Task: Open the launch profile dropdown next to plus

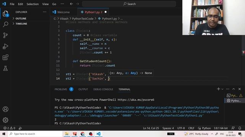Action: (222, 89)
